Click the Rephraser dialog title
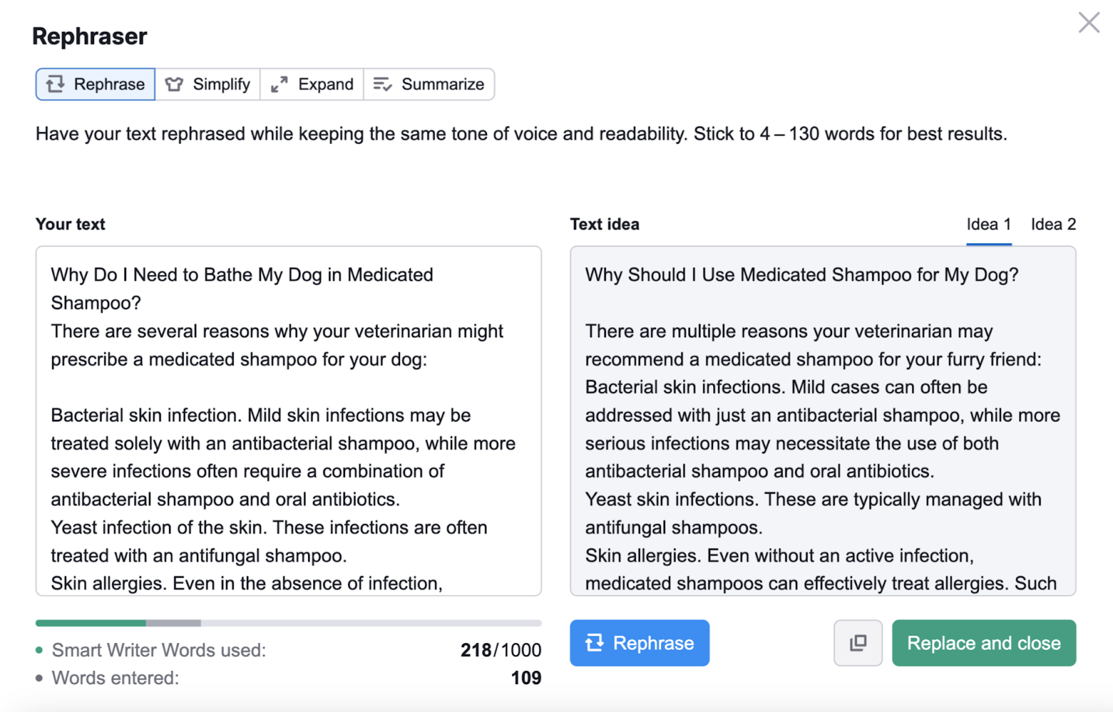The height and width of the screenshot is (712, 1113). coord(89,35)
